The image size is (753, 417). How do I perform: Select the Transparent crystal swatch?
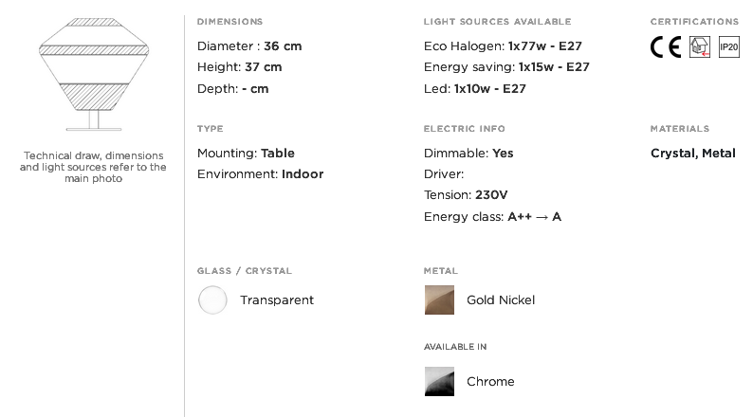(212, 300)
